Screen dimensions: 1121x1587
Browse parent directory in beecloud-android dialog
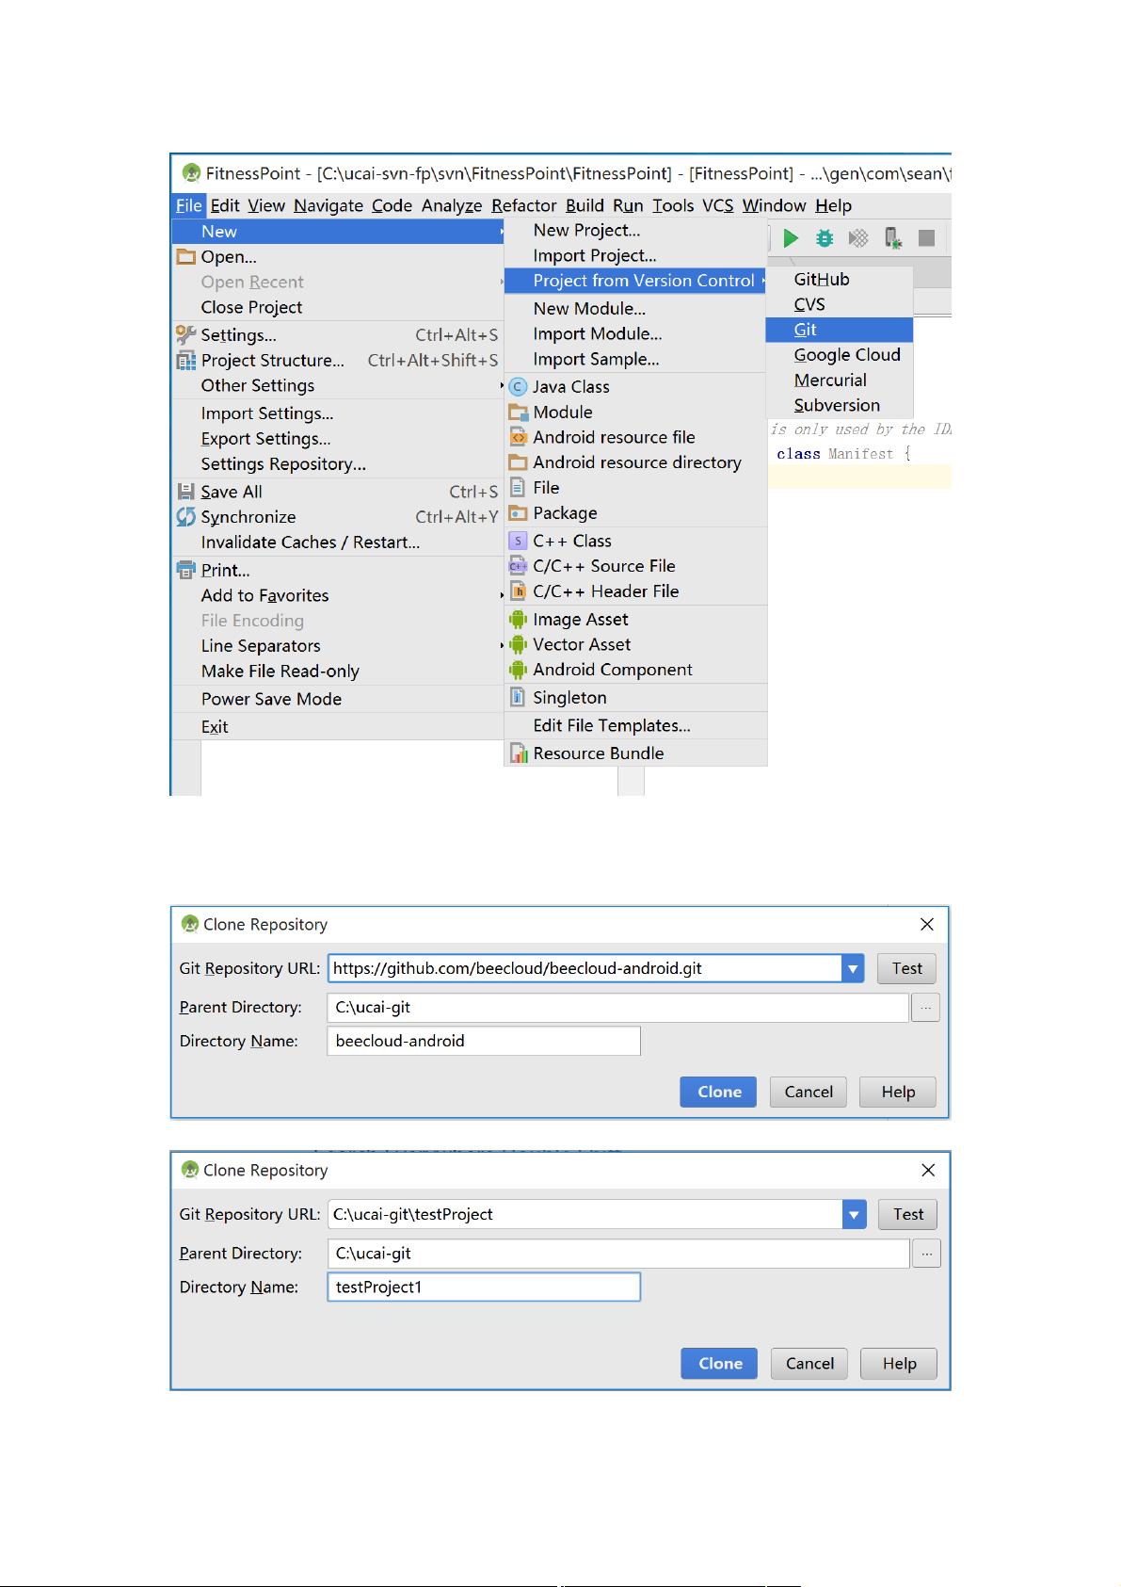point(926,1008)
